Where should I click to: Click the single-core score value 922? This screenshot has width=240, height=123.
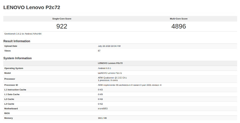click(x=62, y=26)
